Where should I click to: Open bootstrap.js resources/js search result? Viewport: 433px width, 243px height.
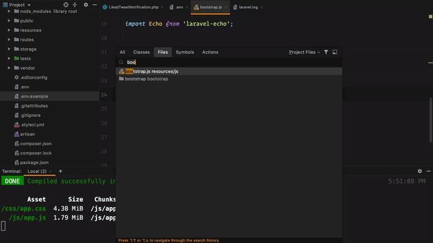229,72
